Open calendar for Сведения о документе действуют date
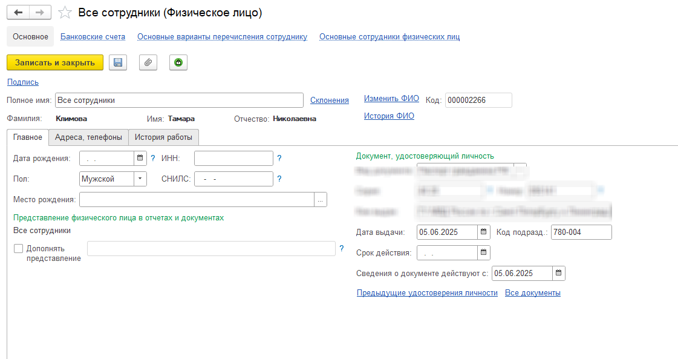The width and height of the screenshot is (678, 359). pos(559,273)
